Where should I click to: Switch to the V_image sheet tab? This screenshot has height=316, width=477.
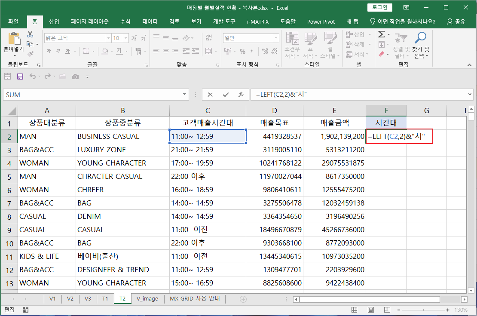tap(147, 299)
